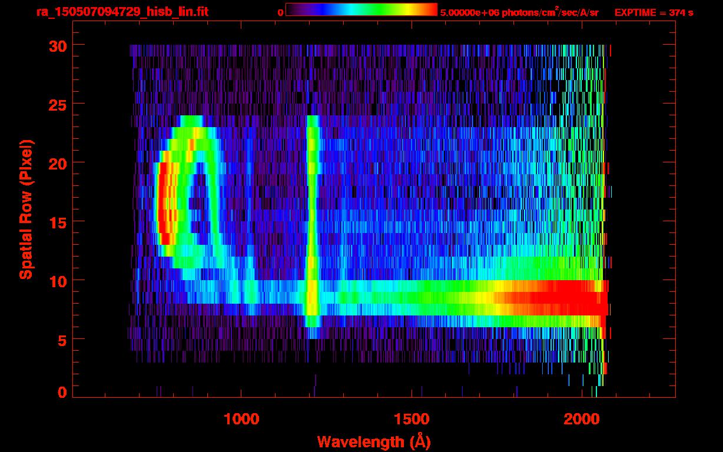Click the filename title ra_150507094729_hisb_lin.fit
This screenshot has height=452, width=723.
point(122,12)
